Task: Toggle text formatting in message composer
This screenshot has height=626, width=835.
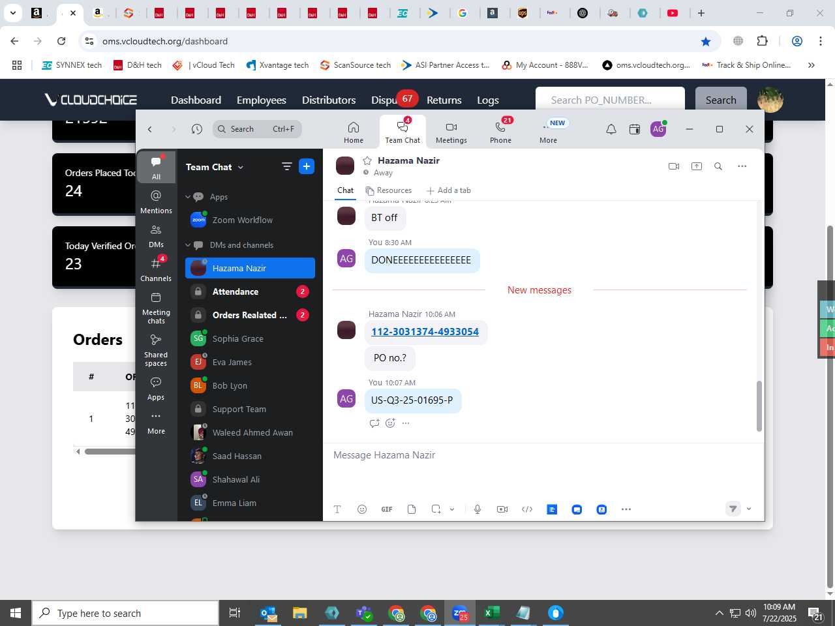Action: (337, 509)
